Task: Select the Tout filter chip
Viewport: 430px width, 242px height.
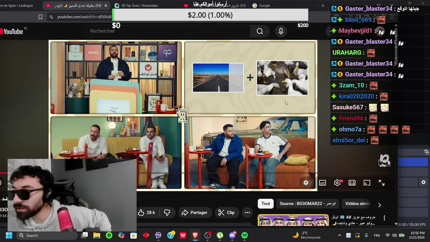Action: (x=266, y=203)
